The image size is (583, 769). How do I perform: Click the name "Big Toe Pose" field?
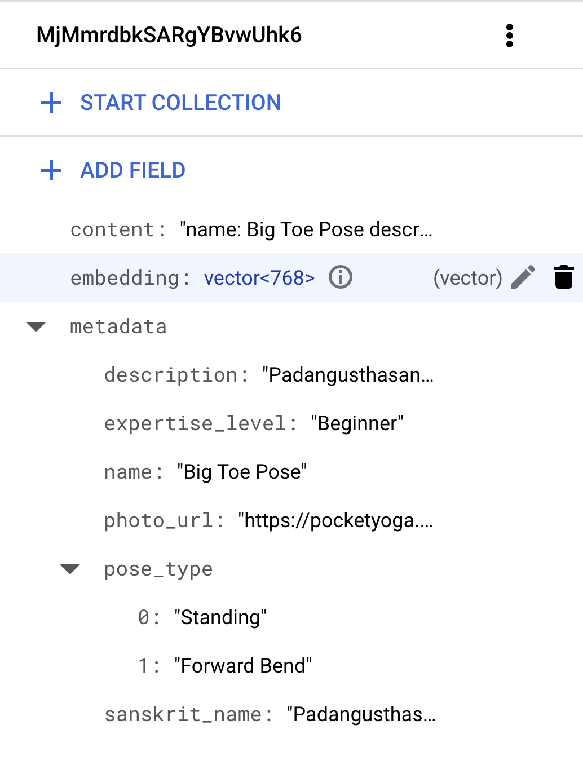pos(241,472)
